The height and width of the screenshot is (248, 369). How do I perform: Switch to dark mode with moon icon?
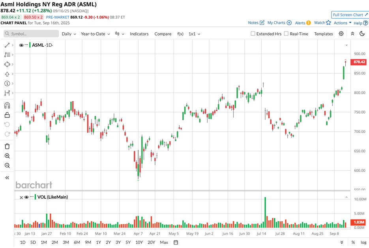tap(362, 34)
